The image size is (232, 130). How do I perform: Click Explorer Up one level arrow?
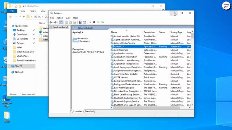(24, 17)
